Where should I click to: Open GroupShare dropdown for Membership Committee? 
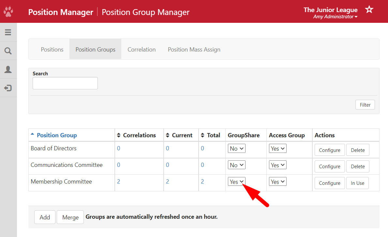[x=237, y=182]
